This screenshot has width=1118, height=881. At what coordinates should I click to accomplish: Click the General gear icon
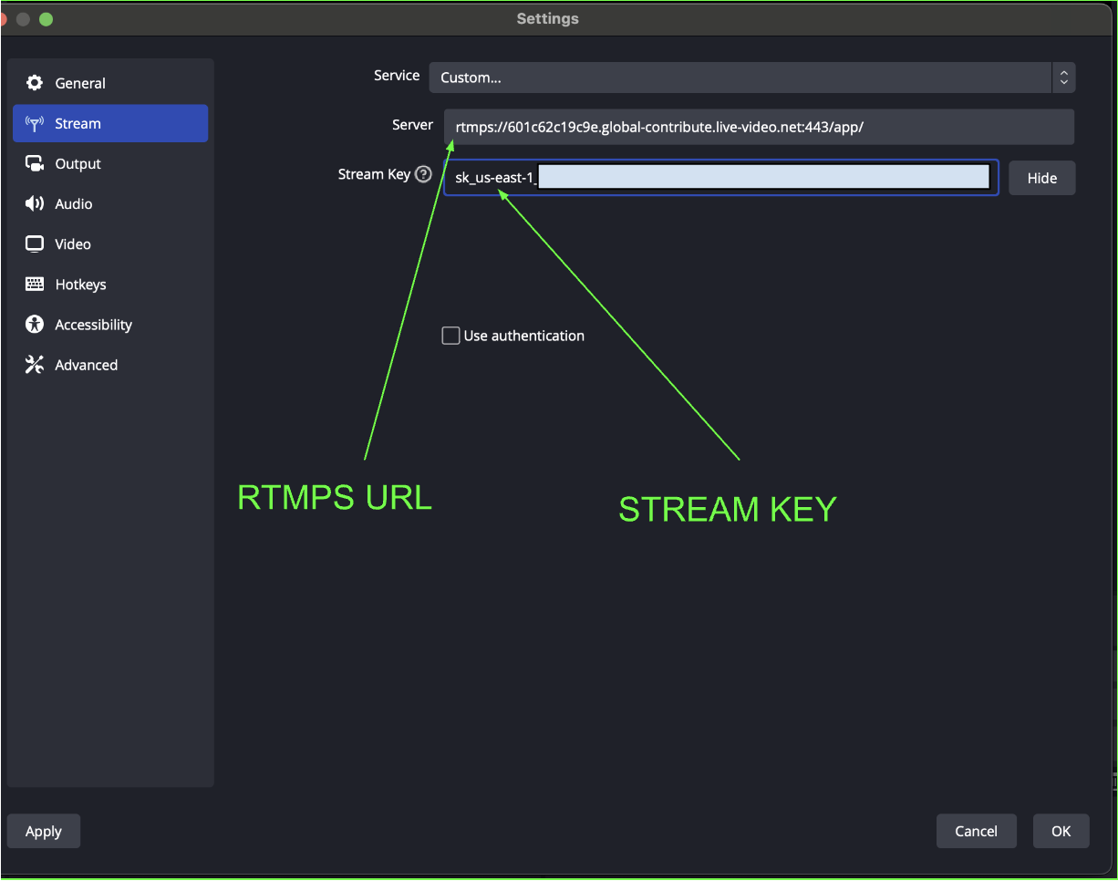pos(35,83)
